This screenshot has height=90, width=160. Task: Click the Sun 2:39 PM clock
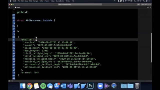click(x=138, y=1)
